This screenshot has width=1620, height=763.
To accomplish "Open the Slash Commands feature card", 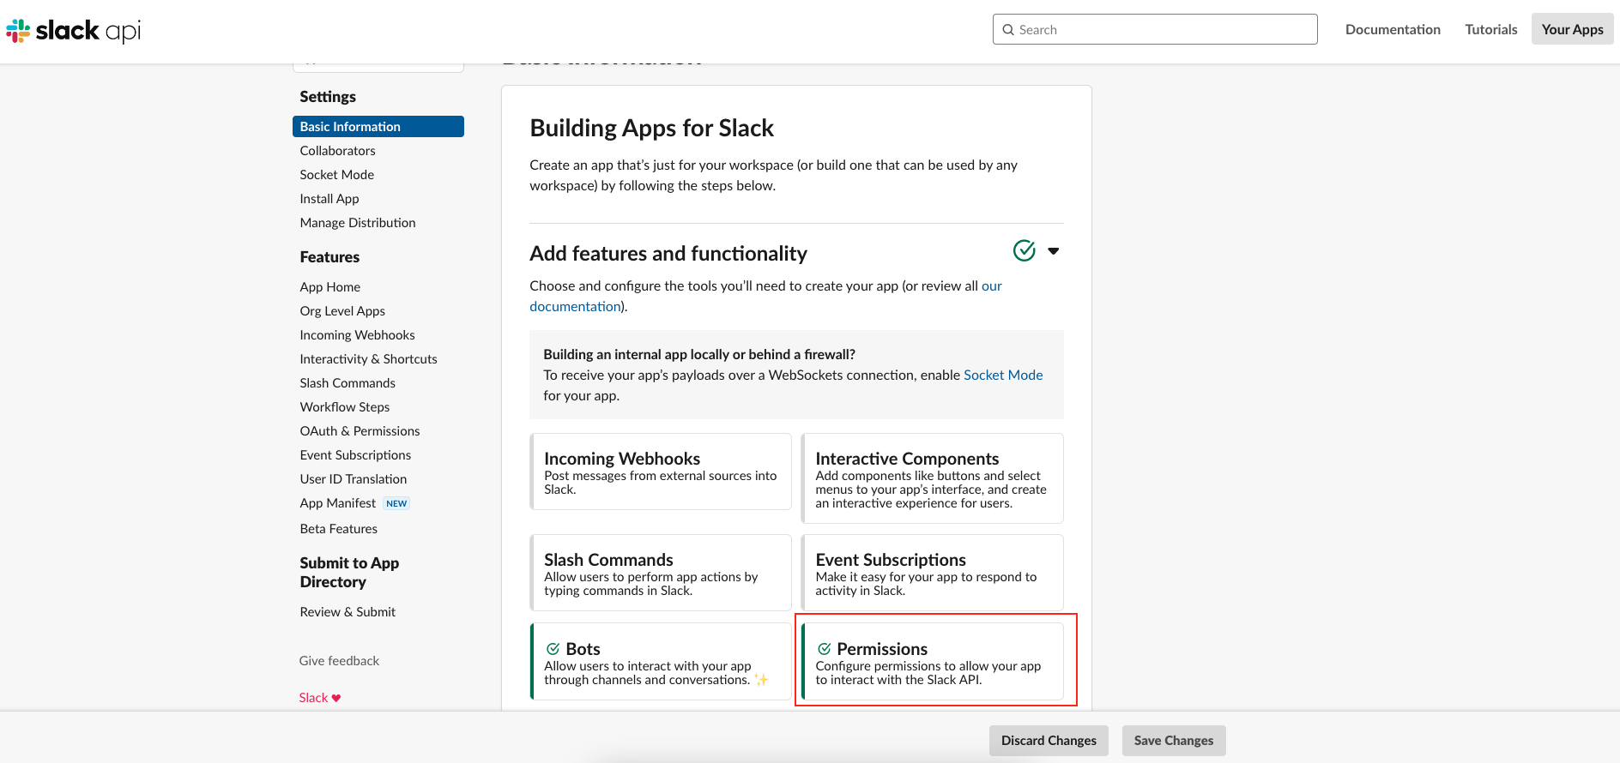I will point(661,573).
